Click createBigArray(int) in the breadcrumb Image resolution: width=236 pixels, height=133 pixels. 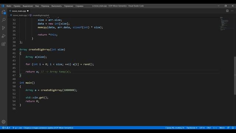(x=41, y=16)
